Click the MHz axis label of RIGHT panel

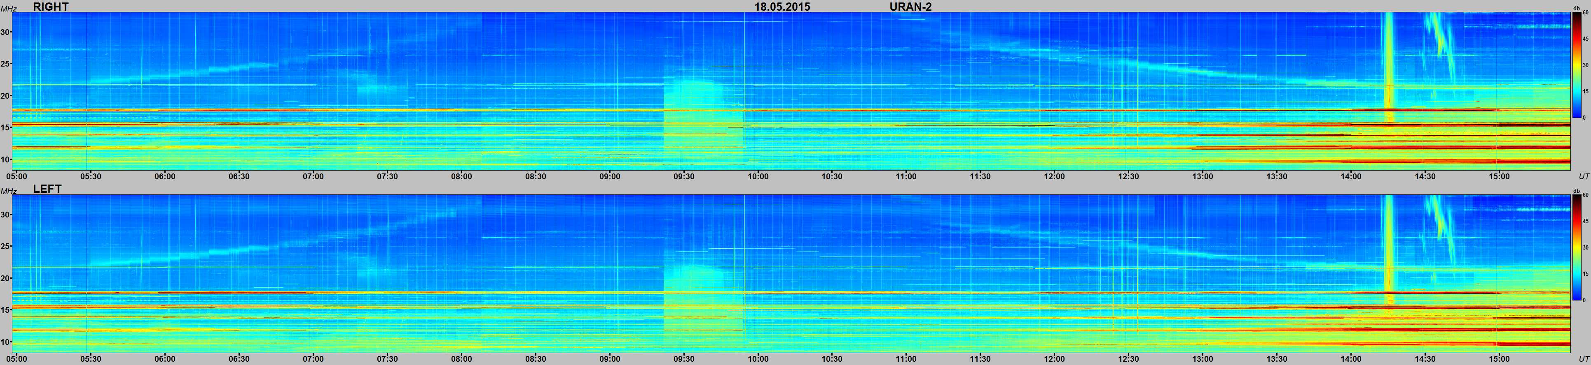tap(8, 9)
